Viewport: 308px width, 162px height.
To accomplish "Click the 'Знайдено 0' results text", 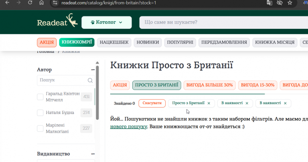I will 124,104.
